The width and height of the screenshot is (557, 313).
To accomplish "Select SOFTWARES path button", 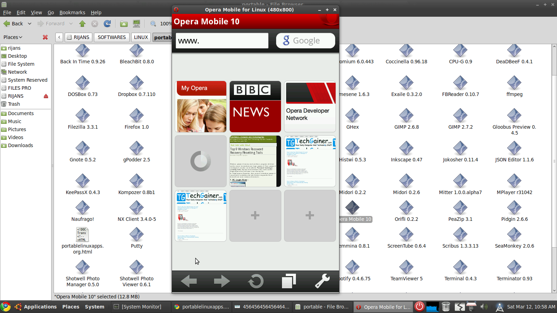I will [112, 37].
